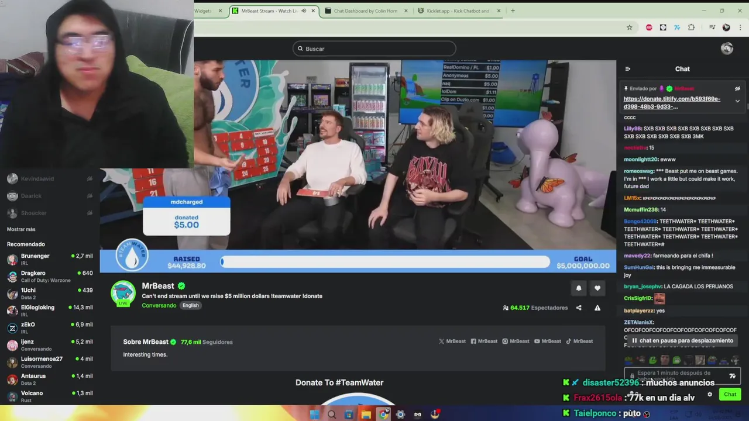Click the 7TV icon in chat input
Image resolution: width=749 pixels, height=421 pixels.
pyautogui.click(x=732, y=376)
